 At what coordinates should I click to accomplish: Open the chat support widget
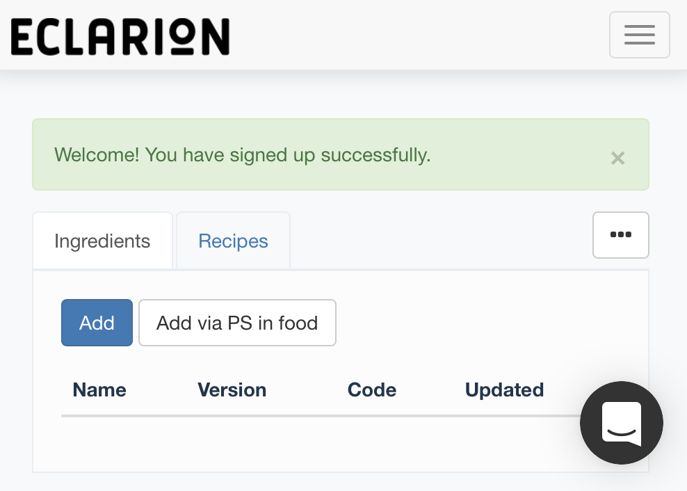point(621,422)
